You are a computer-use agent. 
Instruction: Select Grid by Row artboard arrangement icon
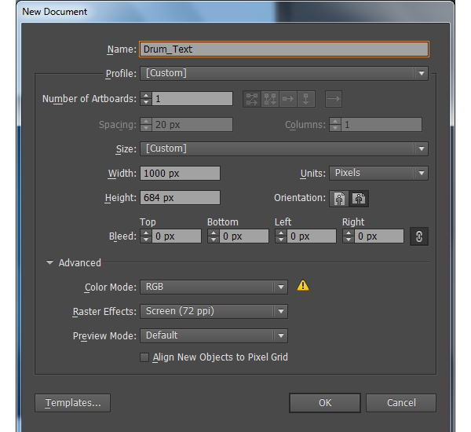pyautogui.click(x=252, y=99)
